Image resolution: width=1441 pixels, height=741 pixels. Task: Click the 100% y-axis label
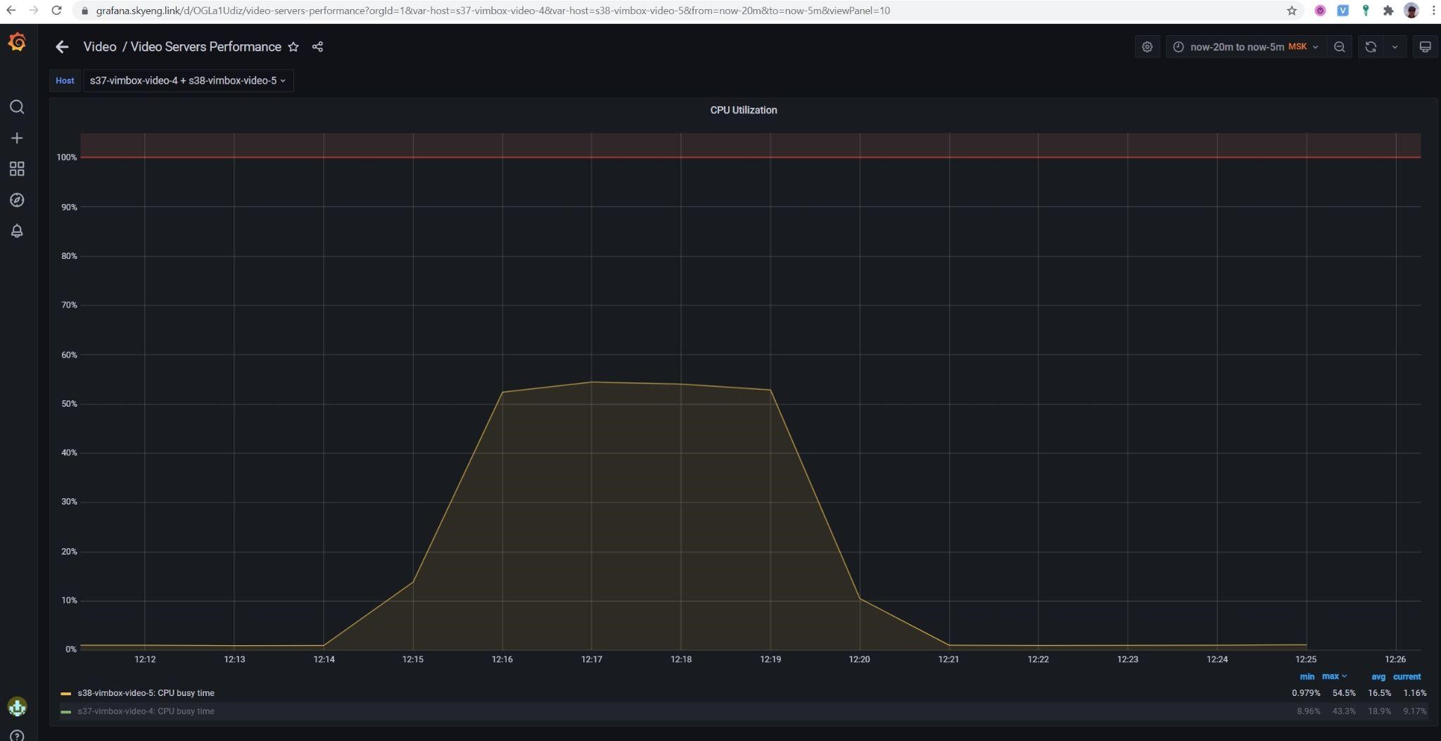67,157
